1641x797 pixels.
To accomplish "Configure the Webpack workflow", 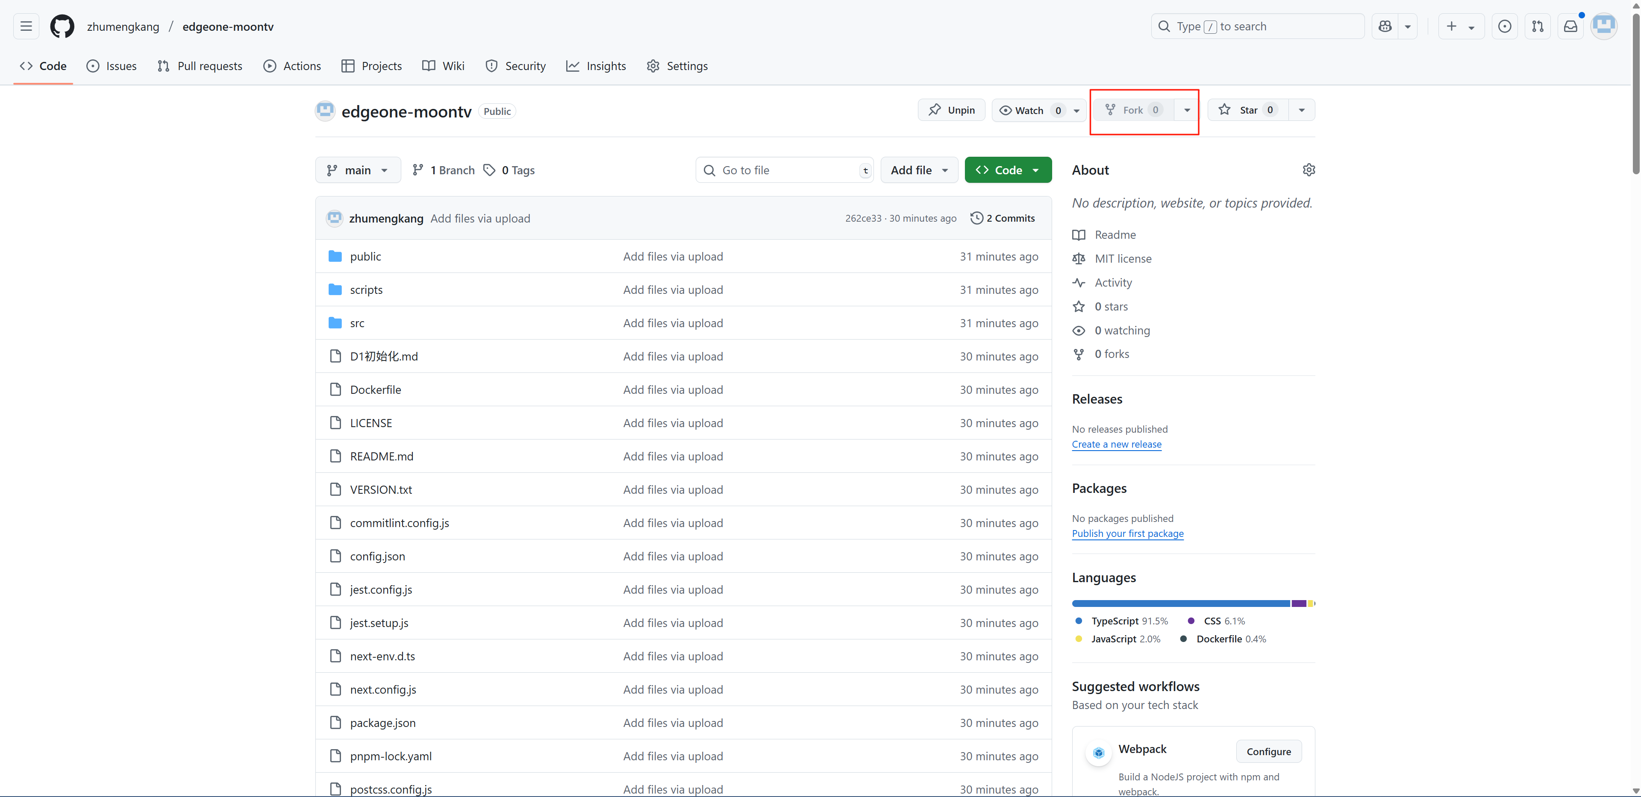I will coord(1268,751).
